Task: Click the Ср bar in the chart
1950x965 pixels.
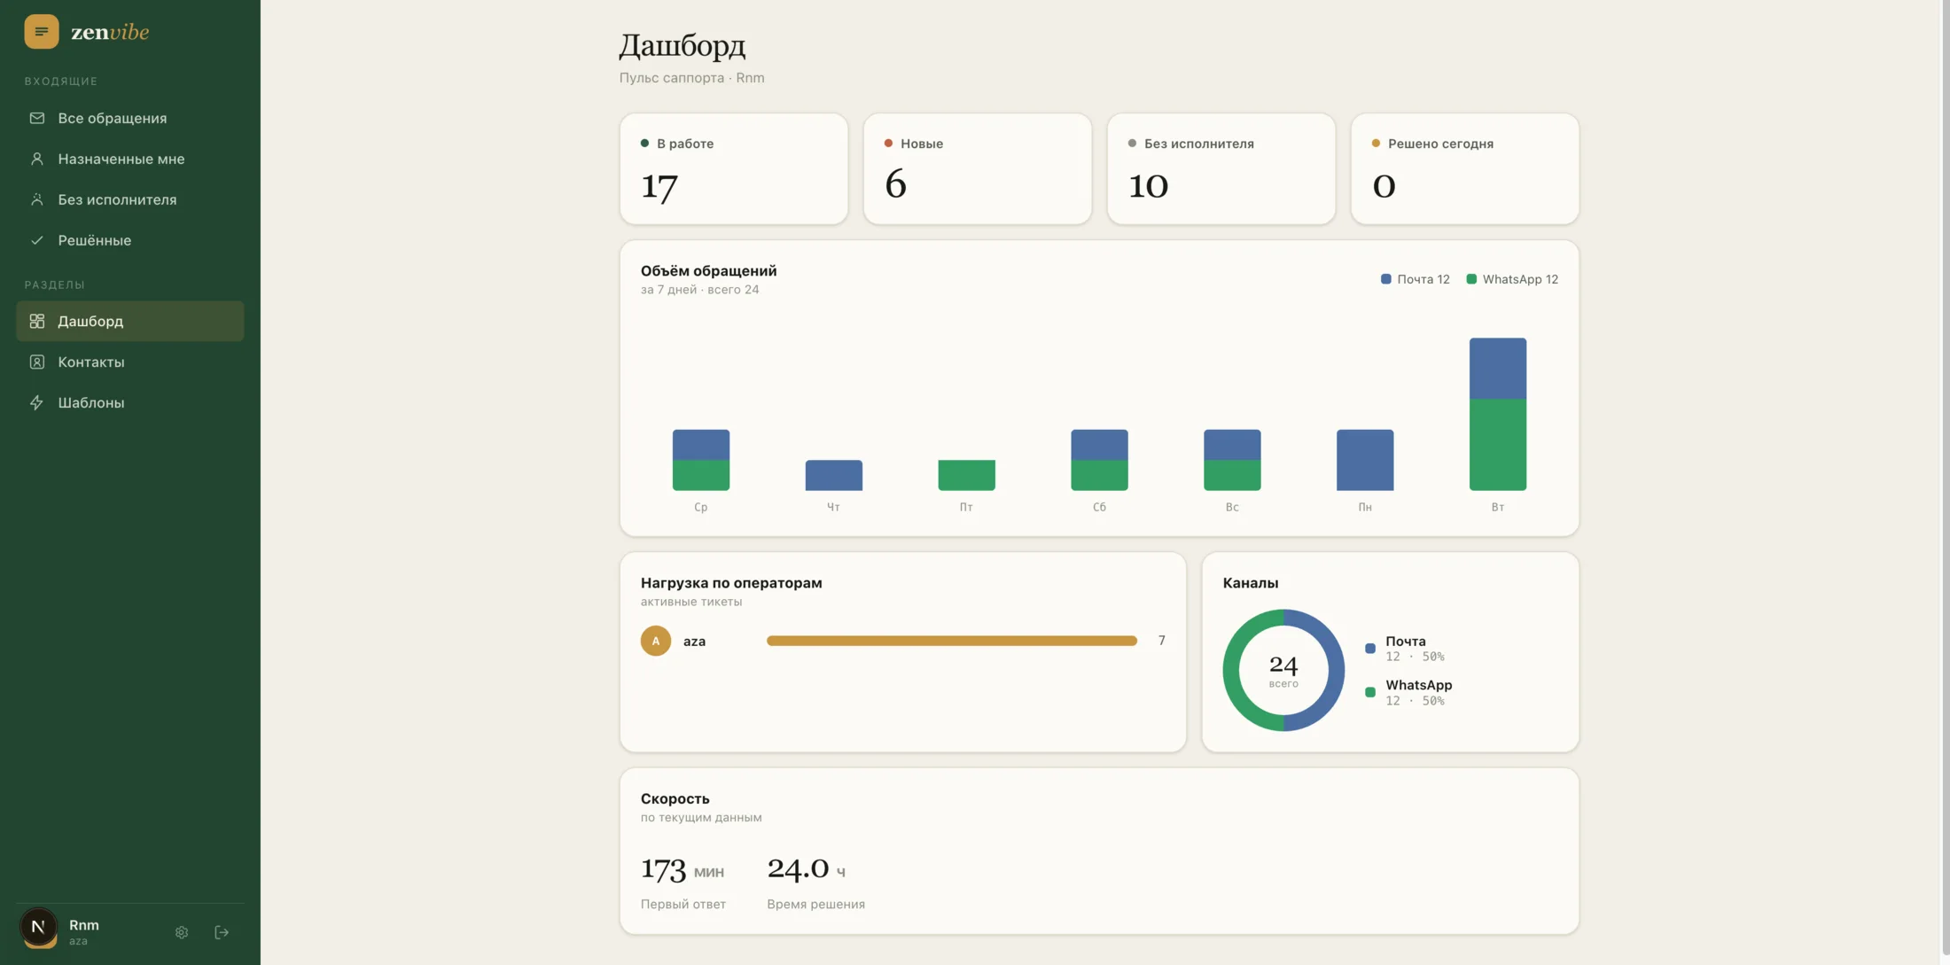Action: [701, 460]
